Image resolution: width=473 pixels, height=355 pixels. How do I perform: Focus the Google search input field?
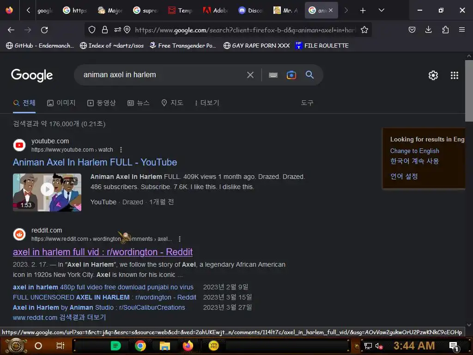pos(163,75)
